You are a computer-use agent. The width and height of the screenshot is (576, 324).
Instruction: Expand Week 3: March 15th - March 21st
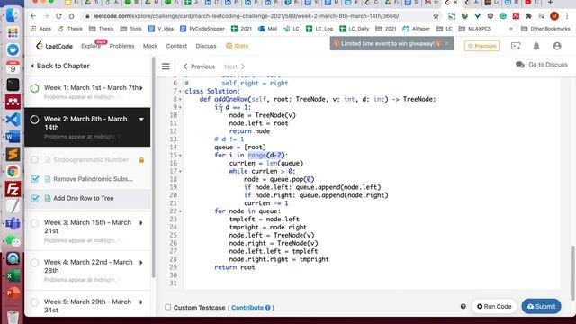[141, 223]
